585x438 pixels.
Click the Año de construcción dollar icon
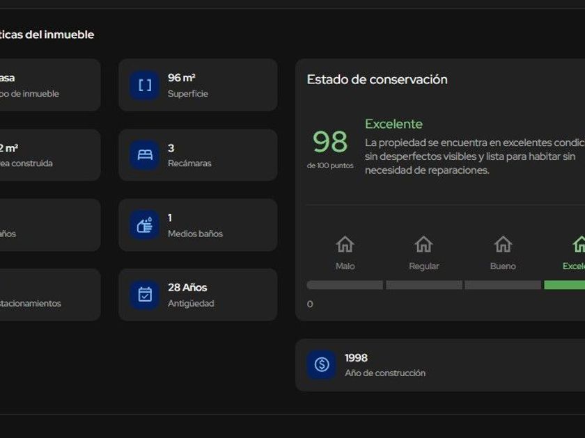point(322,364)
